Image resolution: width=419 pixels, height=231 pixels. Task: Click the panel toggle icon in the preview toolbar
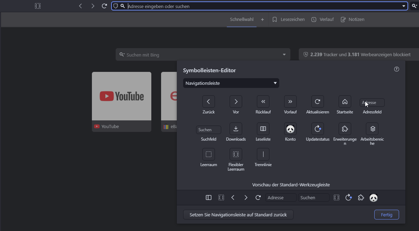(x=208, y=198)
